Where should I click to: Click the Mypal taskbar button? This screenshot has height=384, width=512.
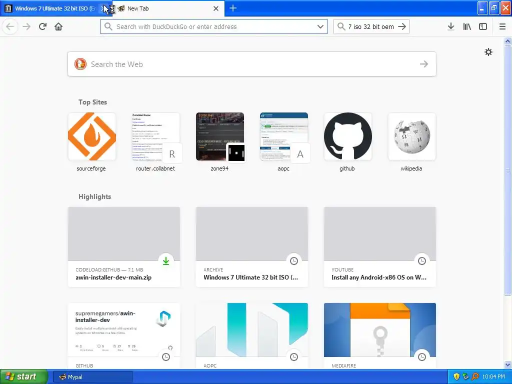coord(92,377)
